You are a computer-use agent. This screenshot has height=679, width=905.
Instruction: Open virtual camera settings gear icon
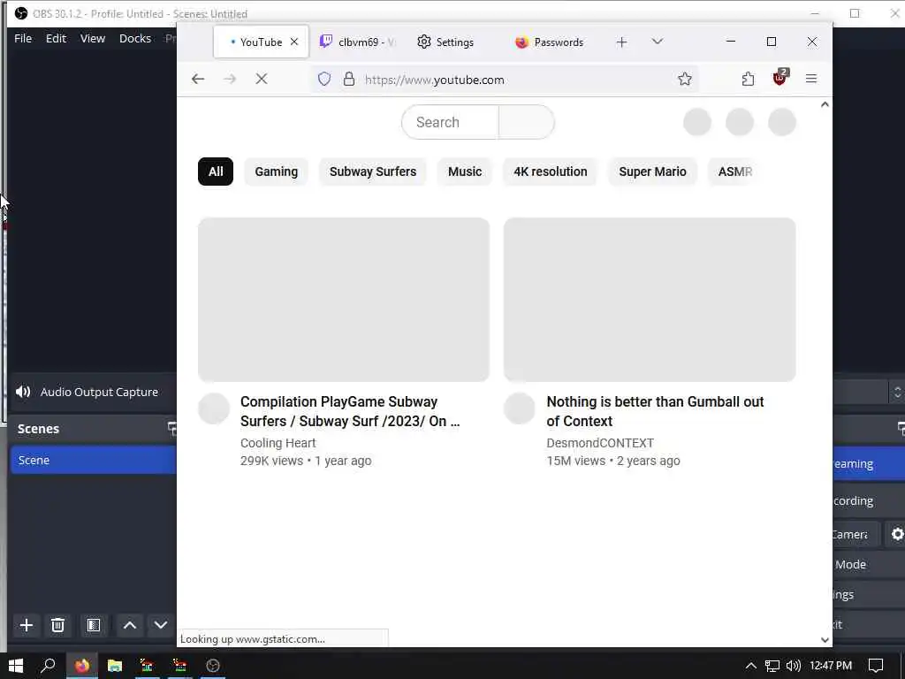[896, 535]
